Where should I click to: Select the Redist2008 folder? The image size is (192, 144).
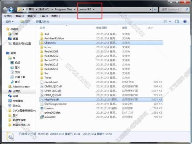click(51, 52)
